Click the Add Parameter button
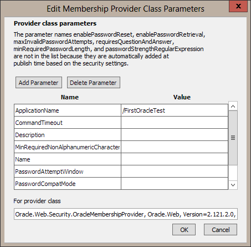Screen dimensions: 251x247 point(39,83)
